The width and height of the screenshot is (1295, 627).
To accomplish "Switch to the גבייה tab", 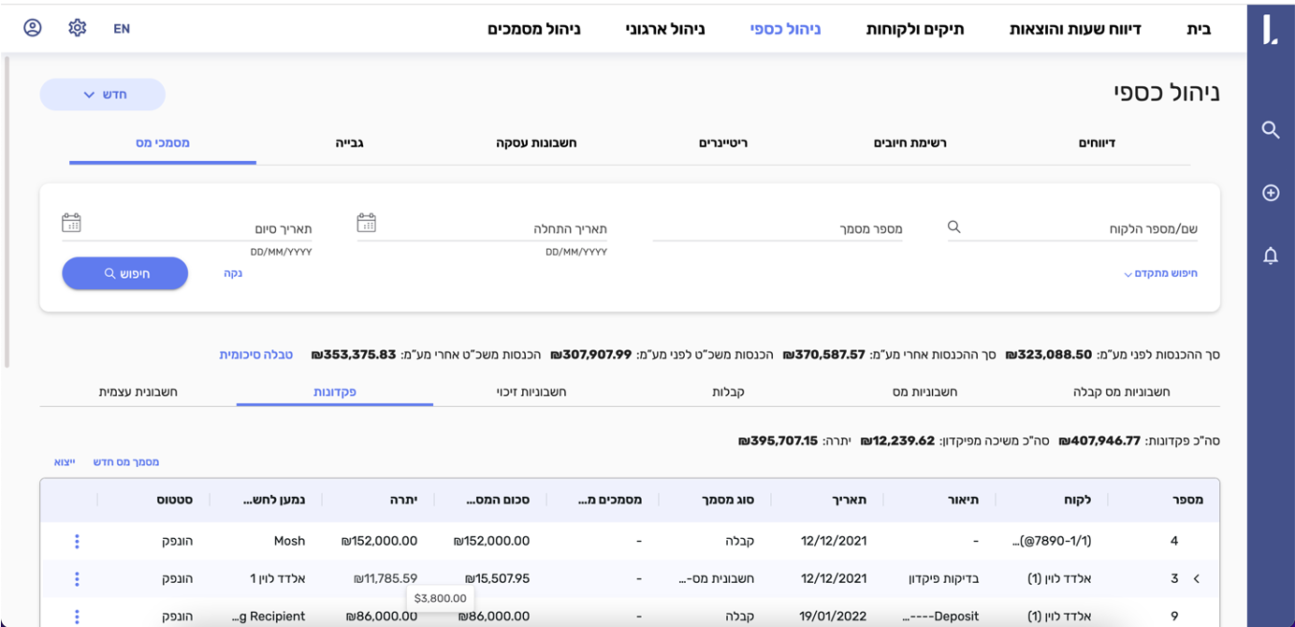I will [349, 143].
